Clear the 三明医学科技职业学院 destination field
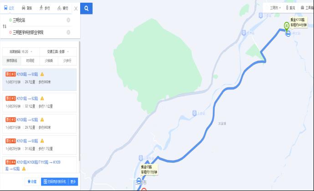This screenshot has width=314, height=191. (68, 32)
